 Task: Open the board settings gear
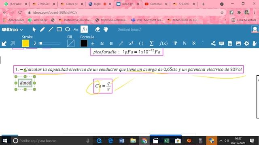point(246,43)
